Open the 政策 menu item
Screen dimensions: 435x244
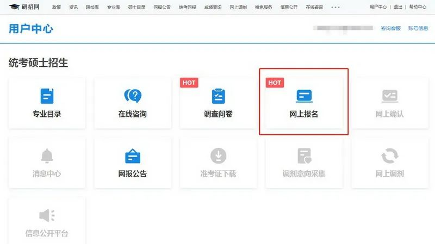point(57,7)
